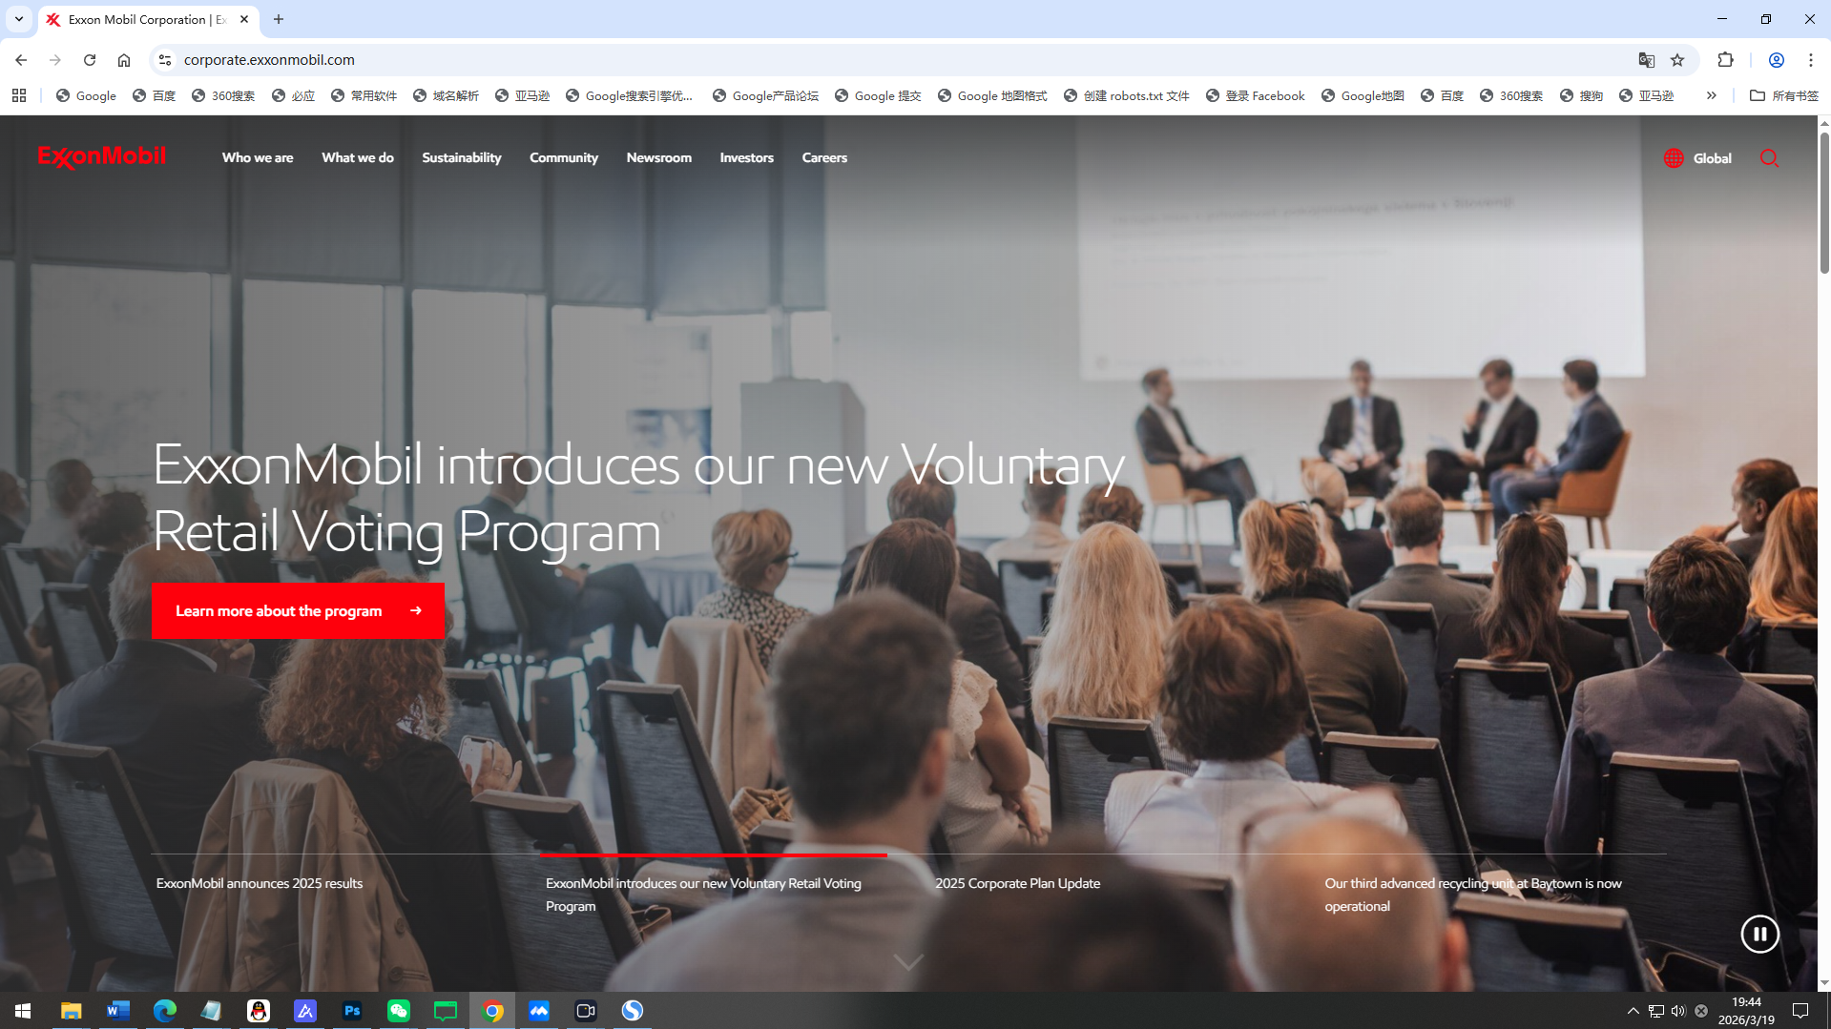1831x1029 pixels.
Task: Go to the Careers page
Action: [x=824, y=158]
